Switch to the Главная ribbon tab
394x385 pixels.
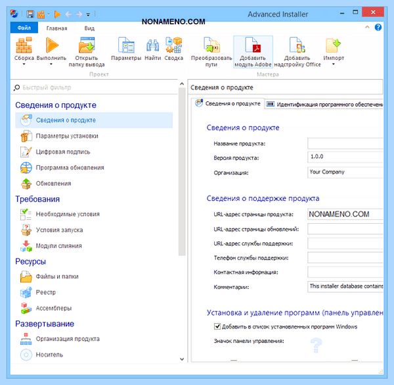tap(56, 28)
